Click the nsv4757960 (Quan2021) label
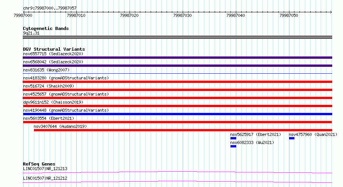 (x=313, y=134)
